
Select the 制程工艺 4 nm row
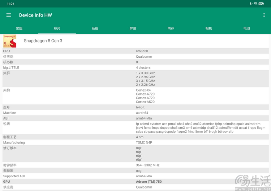(x=135, y=137)
